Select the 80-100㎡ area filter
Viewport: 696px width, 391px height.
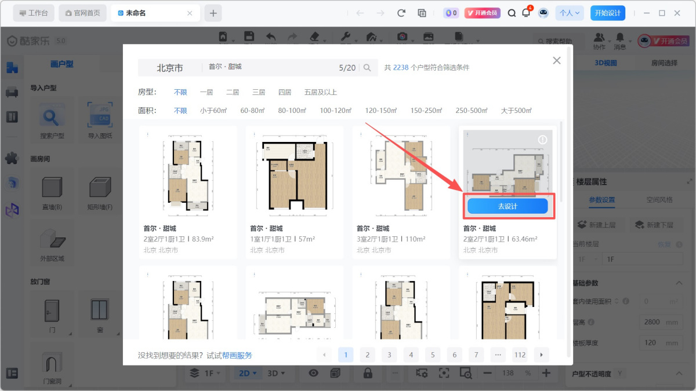point(291,111)
